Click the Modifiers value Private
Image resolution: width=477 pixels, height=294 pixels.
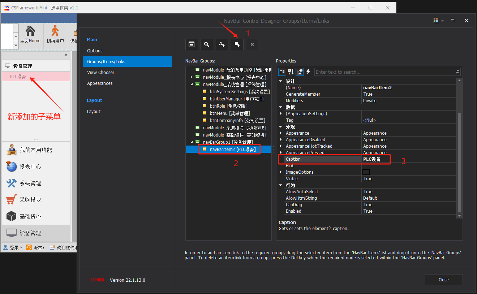409,101
